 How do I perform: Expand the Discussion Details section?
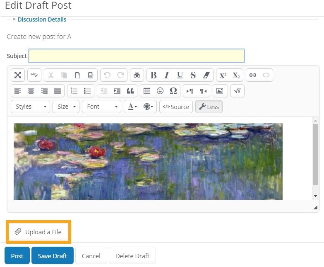[42, 19]
